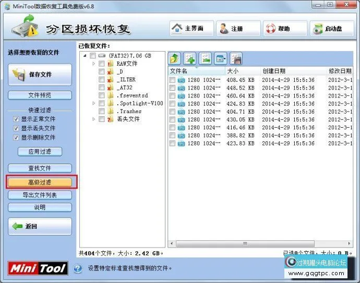Click the help question mark icon
360x283 pixels.
tap(78, 268)
